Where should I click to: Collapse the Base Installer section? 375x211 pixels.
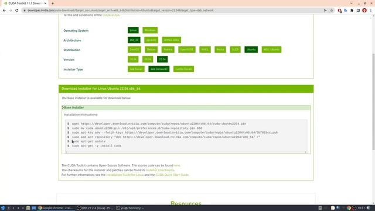click(x=186, y=108)
